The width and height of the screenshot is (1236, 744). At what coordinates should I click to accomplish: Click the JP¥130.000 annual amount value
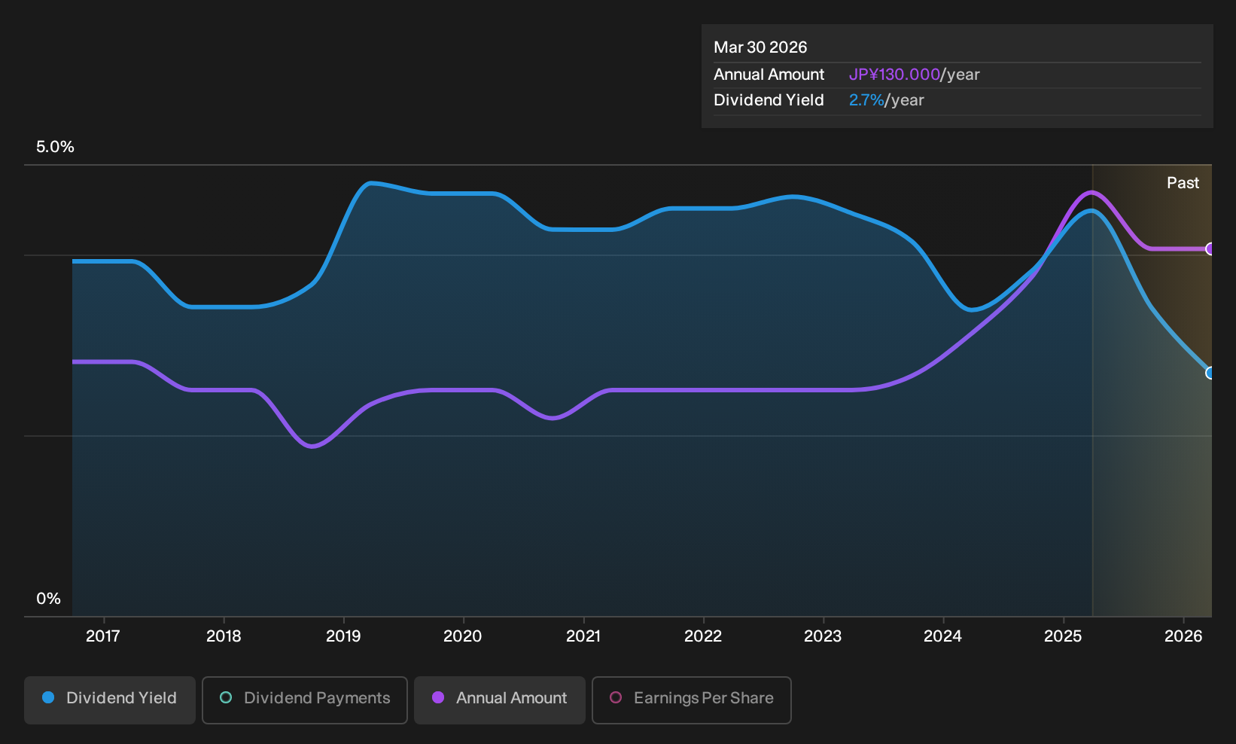[x=894, y=75]
